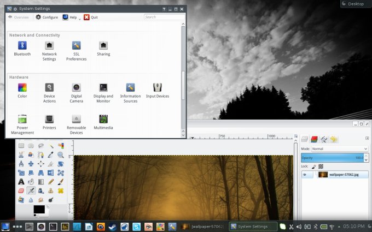Toggle lock alpha channel checkerboard icon
The height and width of the screenshot is (232, 372).
[x=321, y=166]
